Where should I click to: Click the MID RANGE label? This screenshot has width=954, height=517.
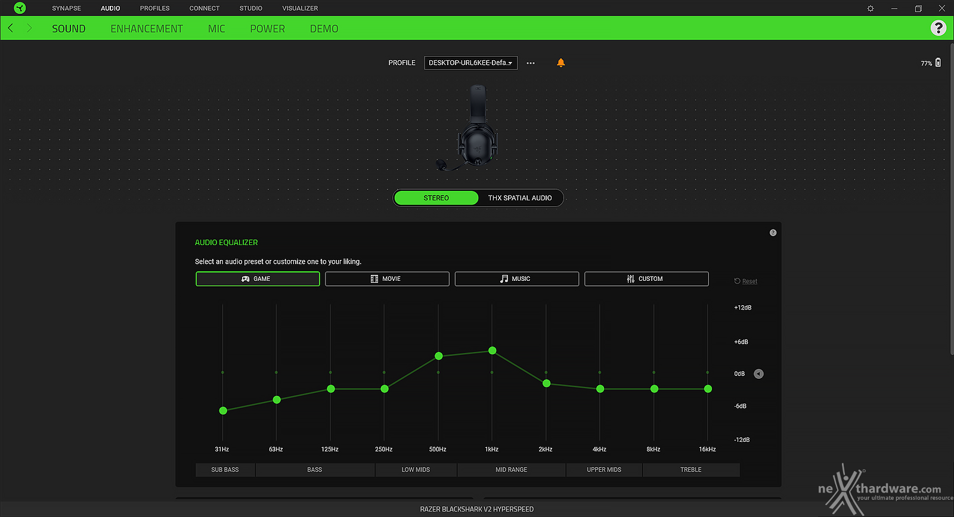(511, 470)
